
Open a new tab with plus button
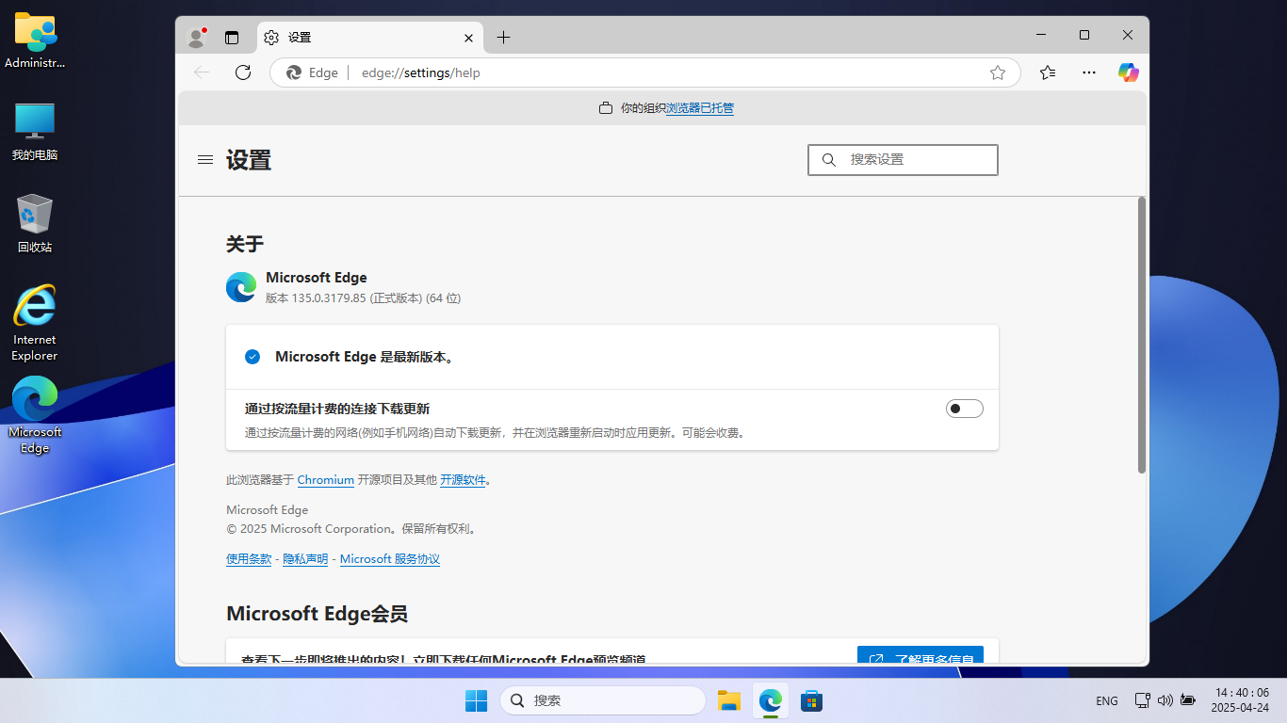(x=503, y=38)
